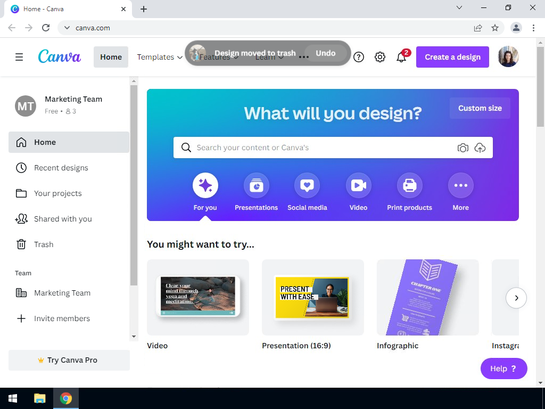Click Try Canva Pro
Viewport: 545px width, 409px height.
(x=69, y=361)
